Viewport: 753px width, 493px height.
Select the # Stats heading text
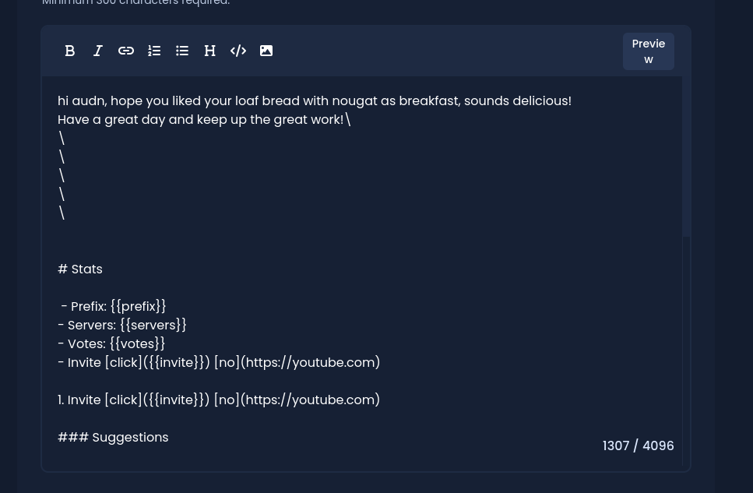(80, 269)
